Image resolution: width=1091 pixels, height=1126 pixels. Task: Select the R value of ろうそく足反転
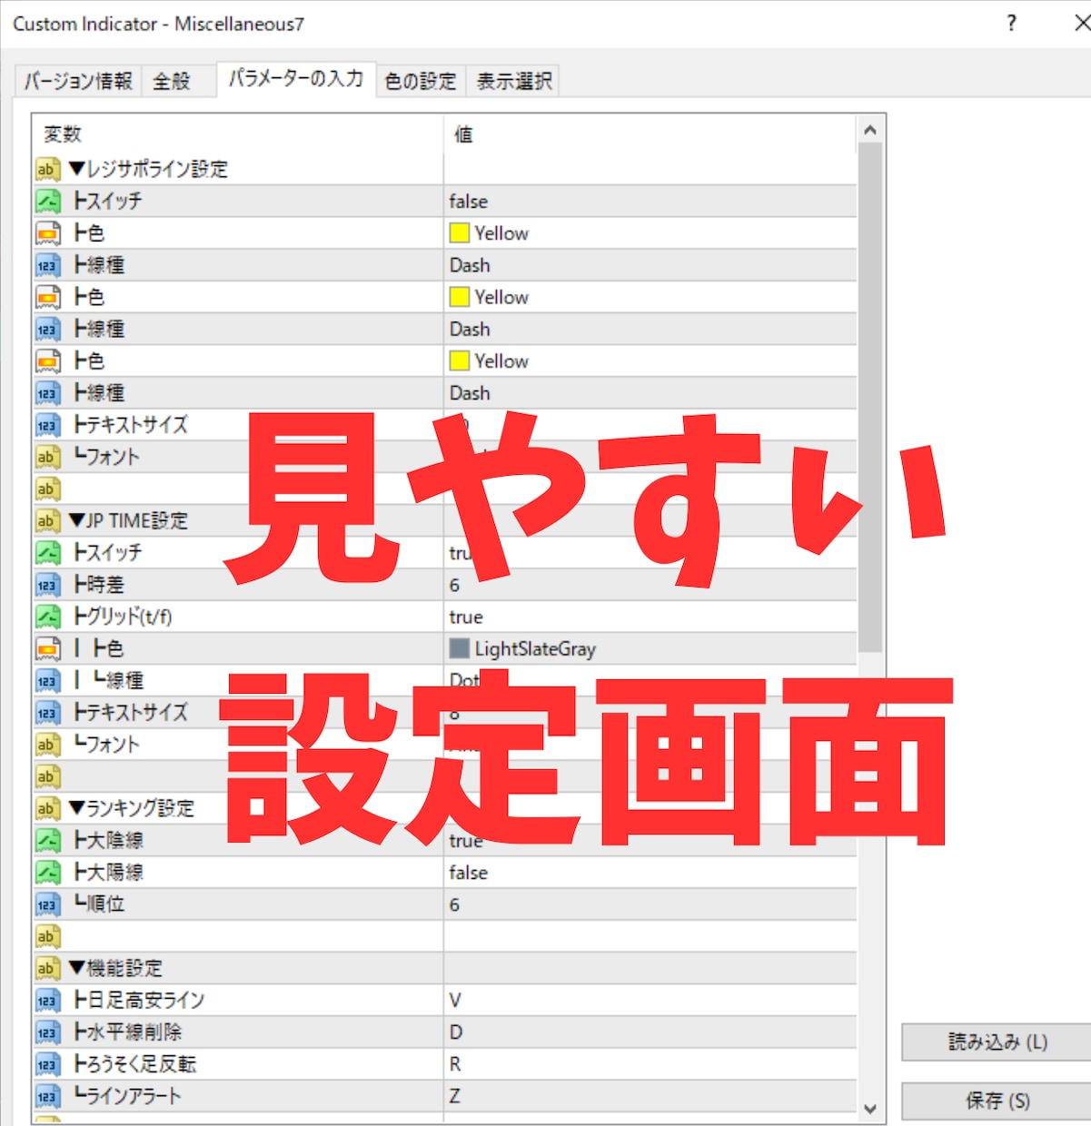point(455,1064)
